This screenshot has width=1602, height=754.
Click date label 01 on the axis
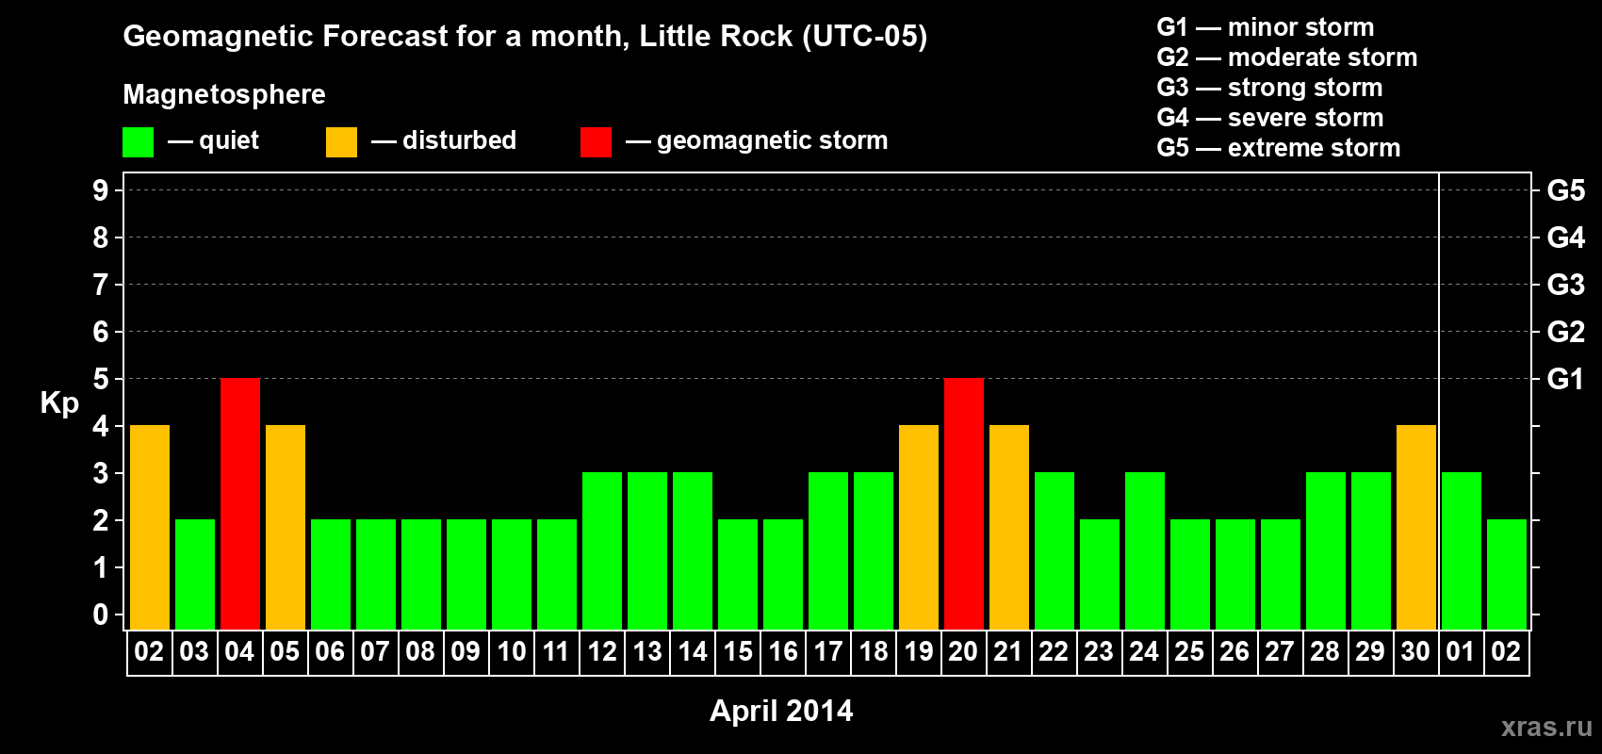pos(1461,652)
